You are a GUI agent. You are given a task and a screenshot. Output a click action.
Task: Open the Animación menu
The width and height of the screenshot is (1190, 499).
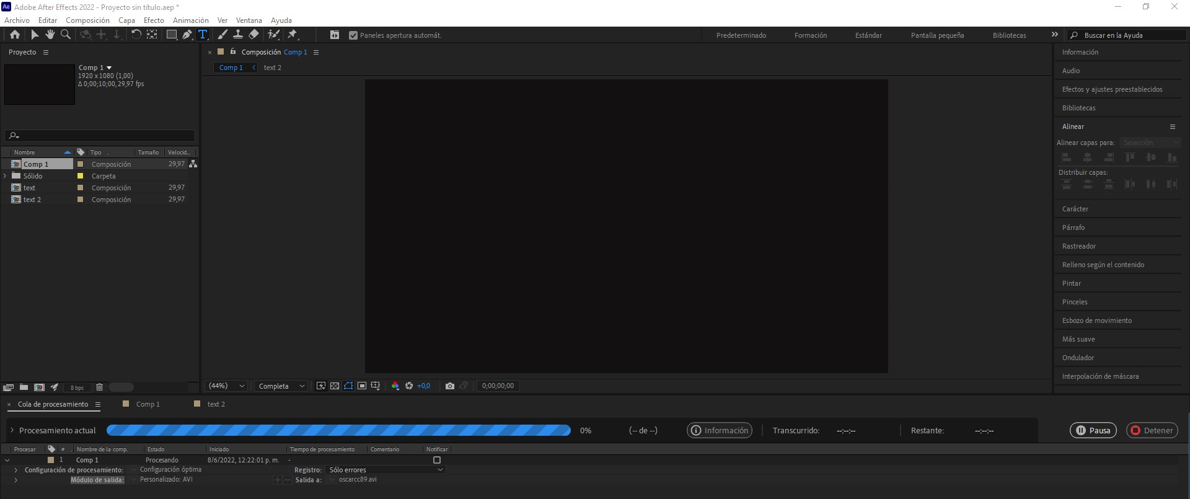point(191,20)
